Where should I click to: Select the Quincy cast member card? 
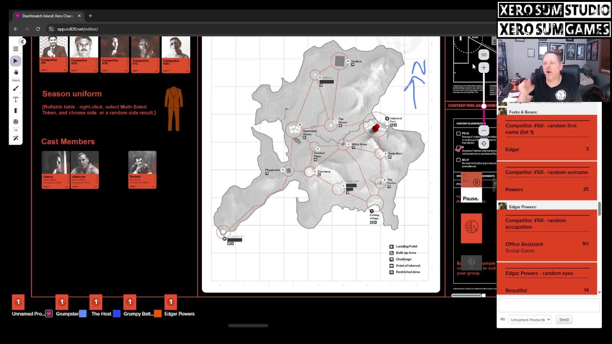coord(55,170)
